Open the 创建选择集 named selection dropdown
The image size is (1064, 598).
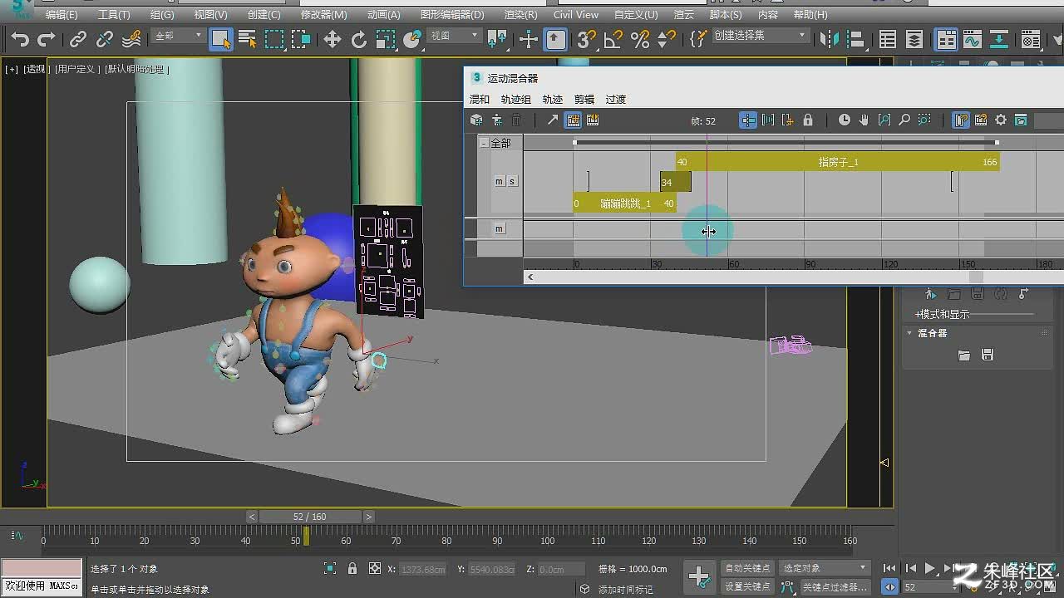760,36
